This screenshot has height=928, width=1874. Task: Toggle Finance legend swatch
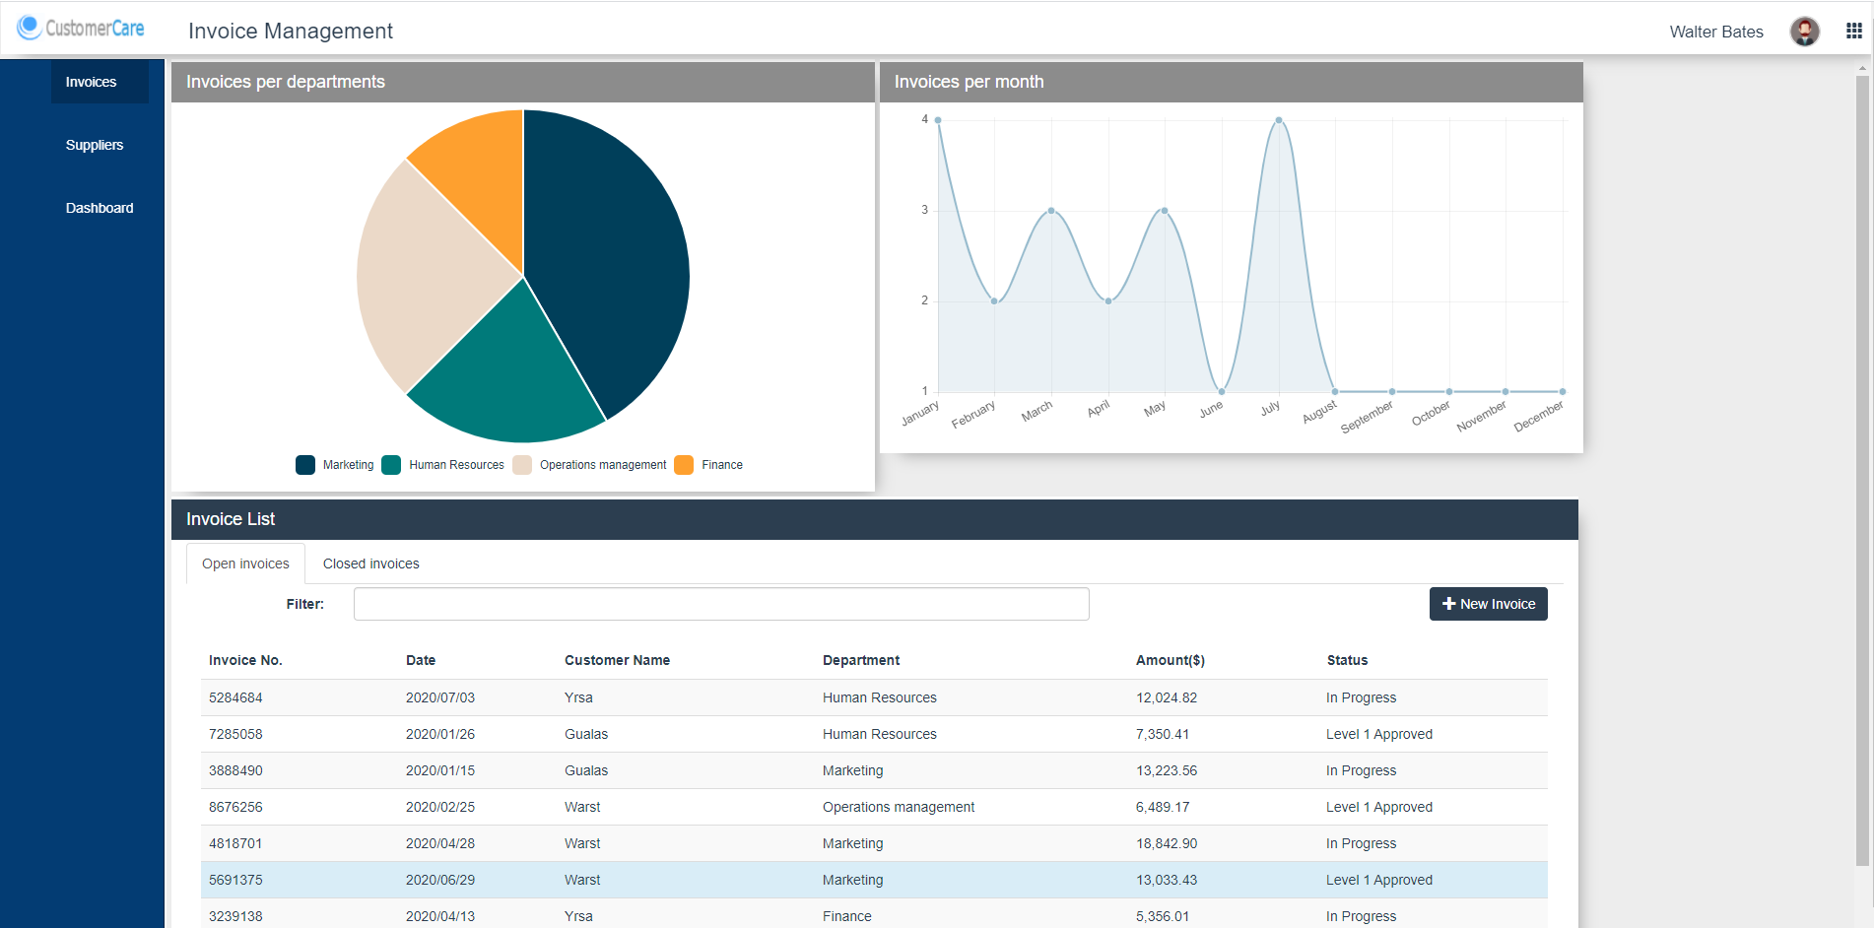tap(684, 465)
